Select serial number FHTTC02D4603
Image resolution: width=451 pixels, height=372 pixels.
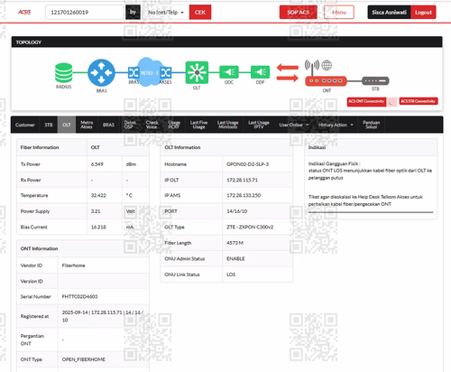79,297
